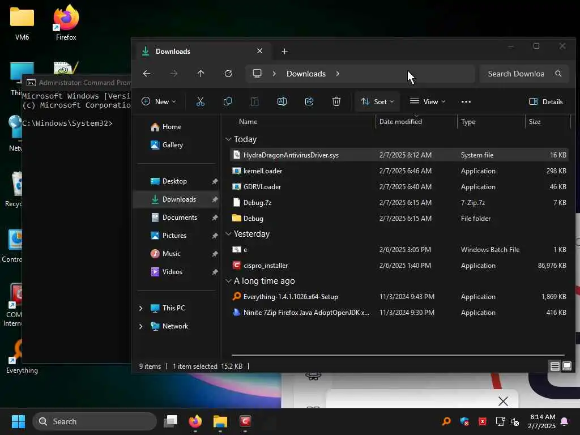Add a new Explorer tab
Screen dimensions: 580x435
coord(284,51)
